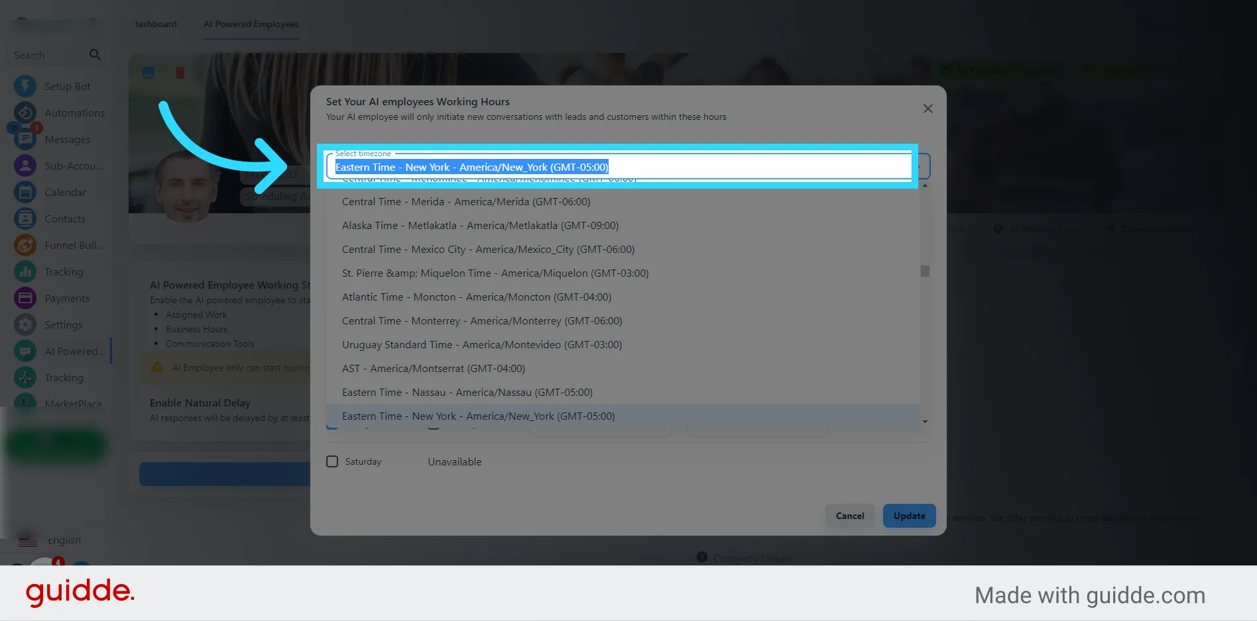Click the red trash delete icon

(x=180, y=73)
